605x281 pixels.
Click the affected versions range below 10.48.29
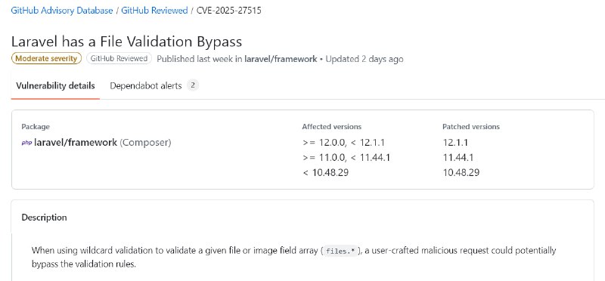326,172
